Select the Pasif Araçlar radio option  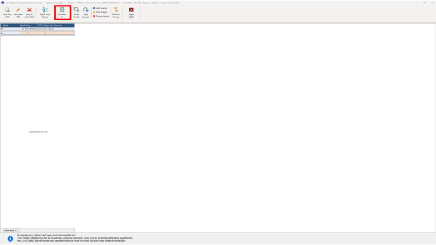pos(100,12)
